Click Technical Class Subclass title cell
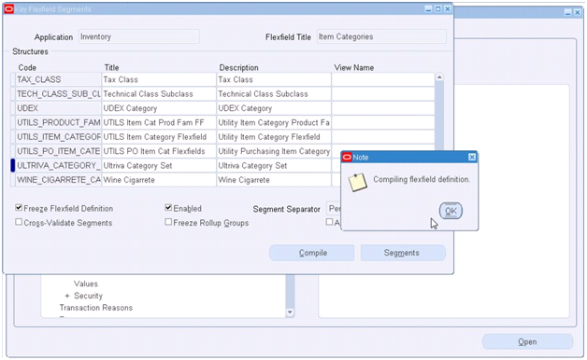Viewport: 587px width, 360px height. coord(159,94)
